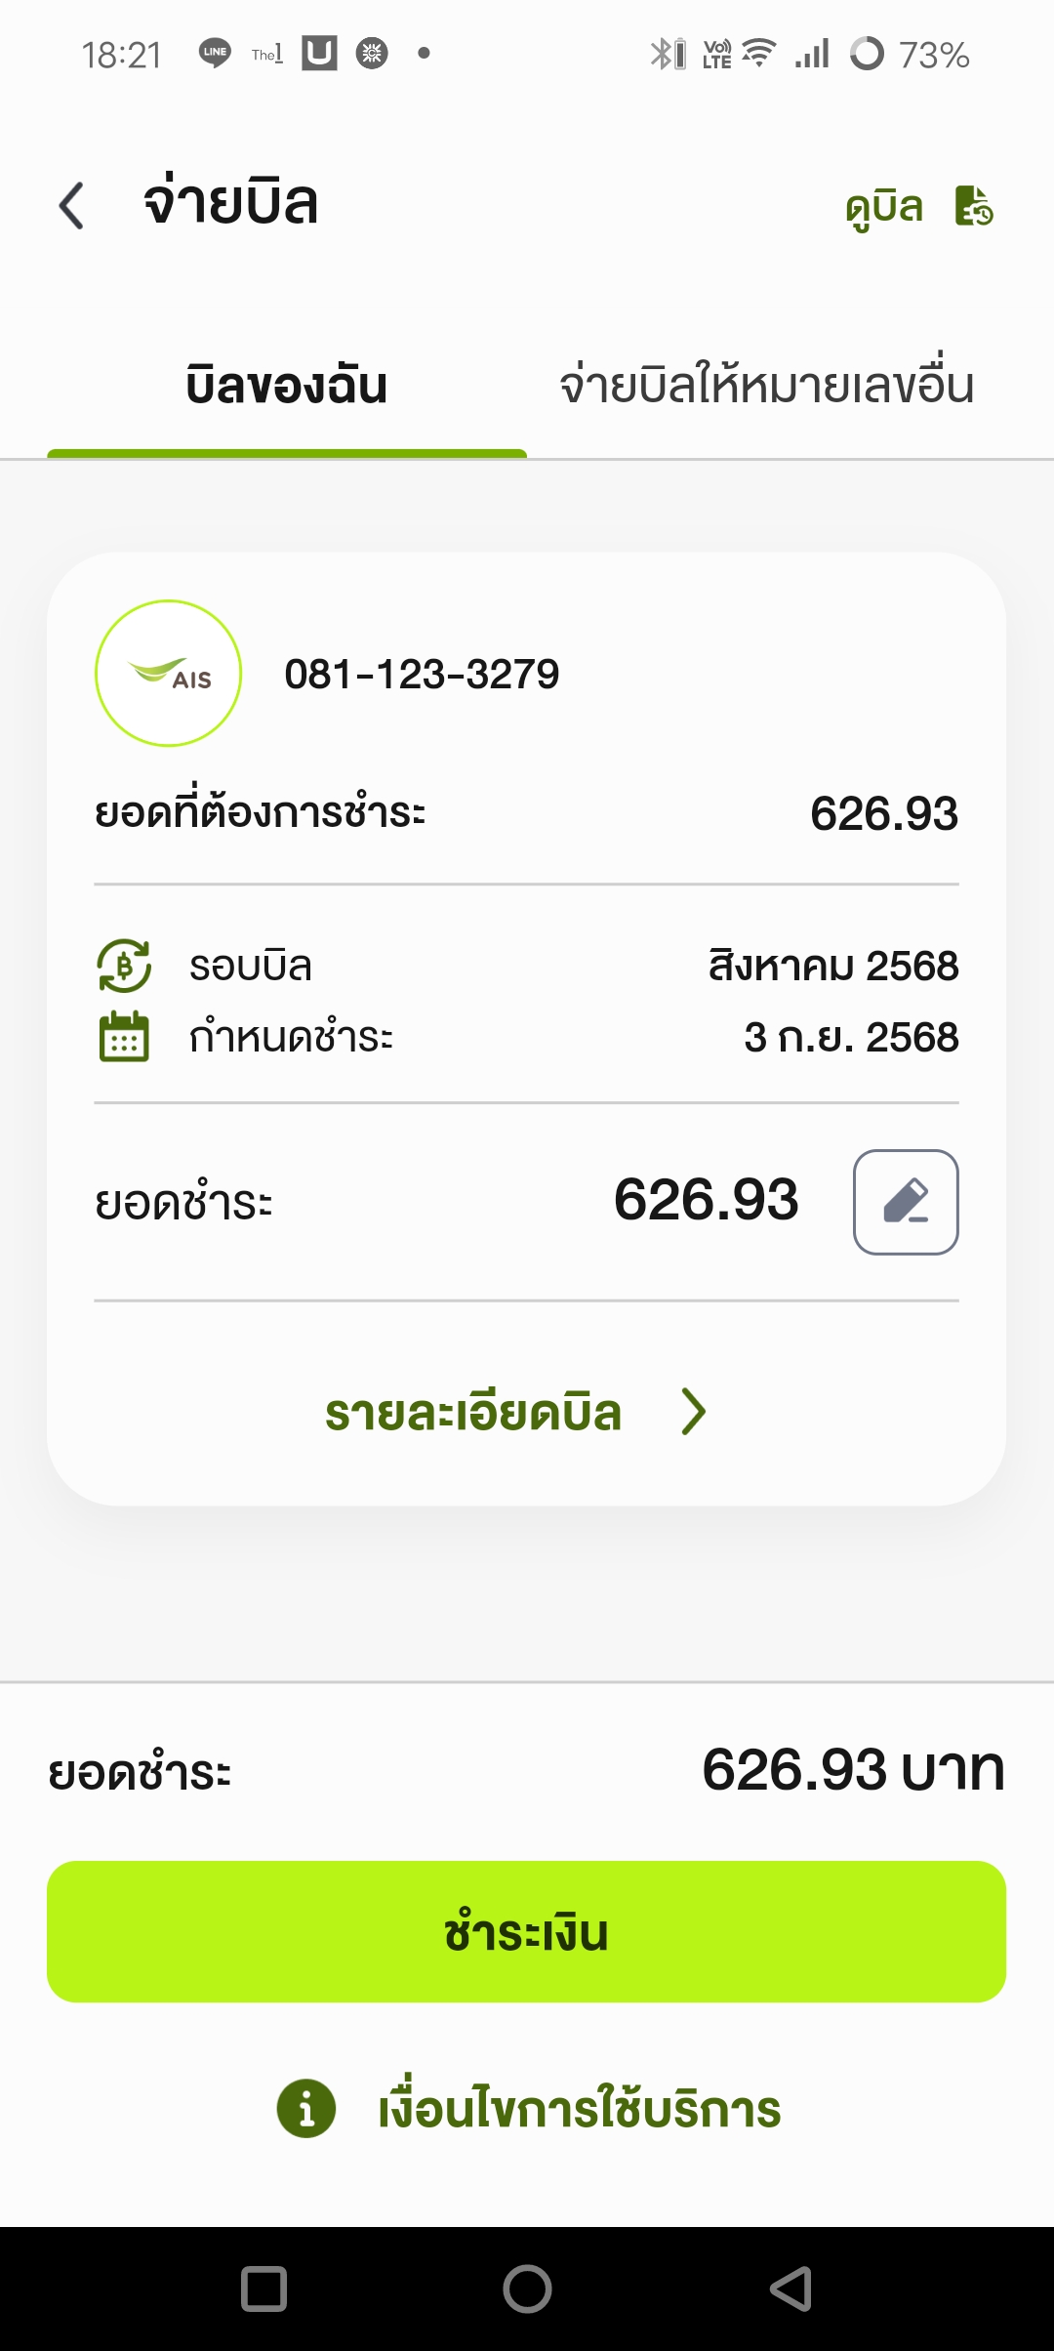Switch to จ่ายบิลให้หมายเลขอื่น tab
The width and height of the screenshot is (1054, 2351).
(767, 385)
